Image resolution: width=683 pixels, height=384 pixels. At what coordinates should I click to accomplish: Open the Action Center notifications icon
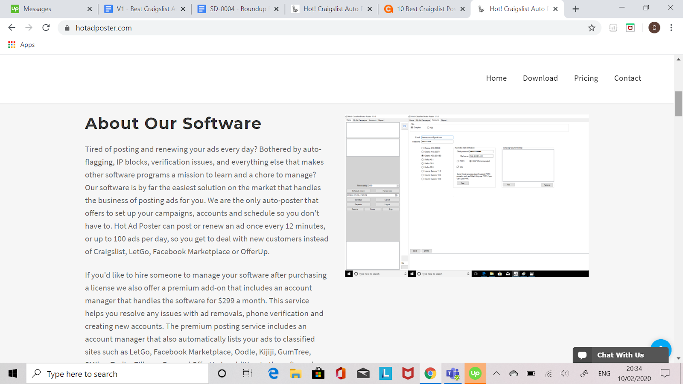click(x=665, y=373)
